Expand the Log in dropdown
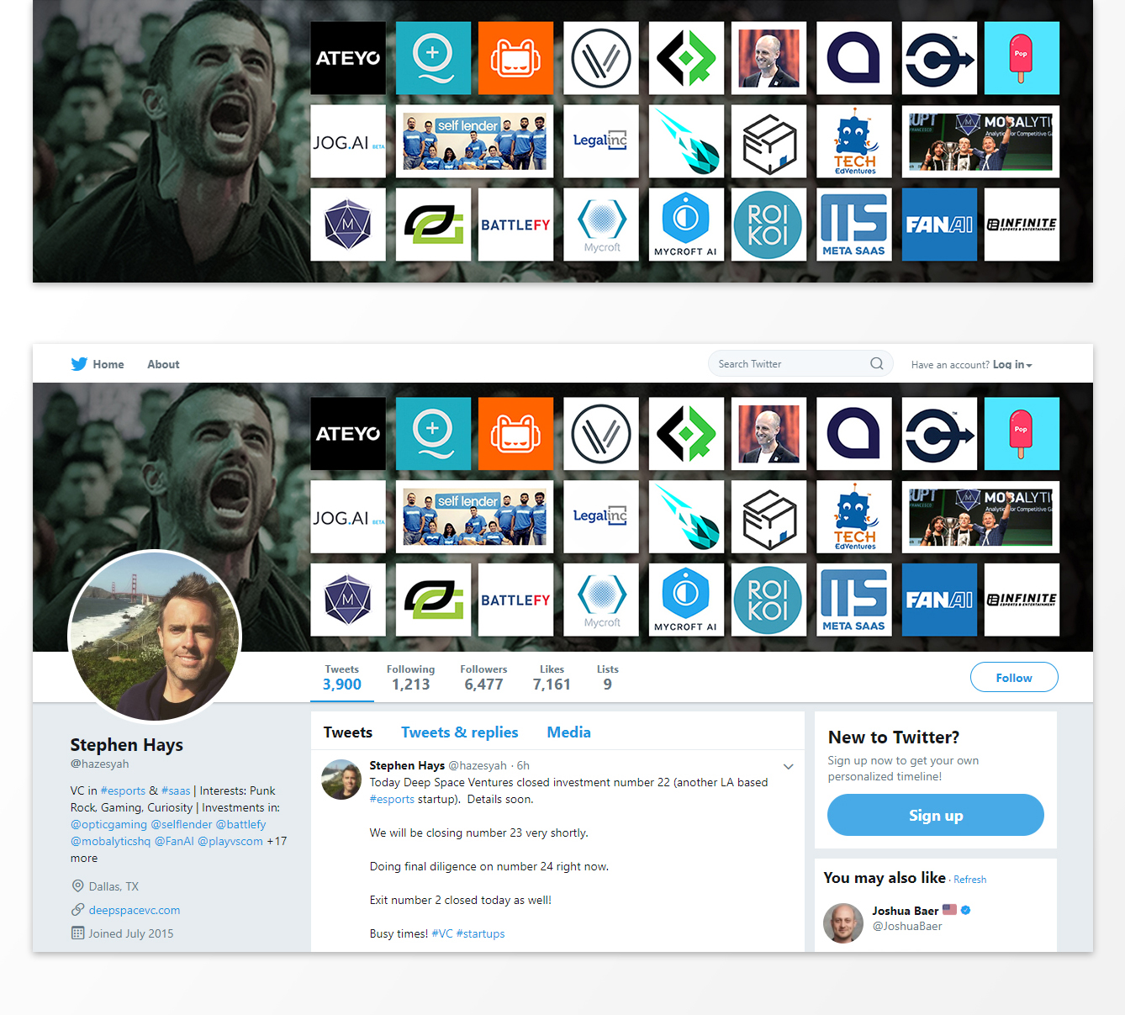Screen dimensions: 1125x1015 1012,364
